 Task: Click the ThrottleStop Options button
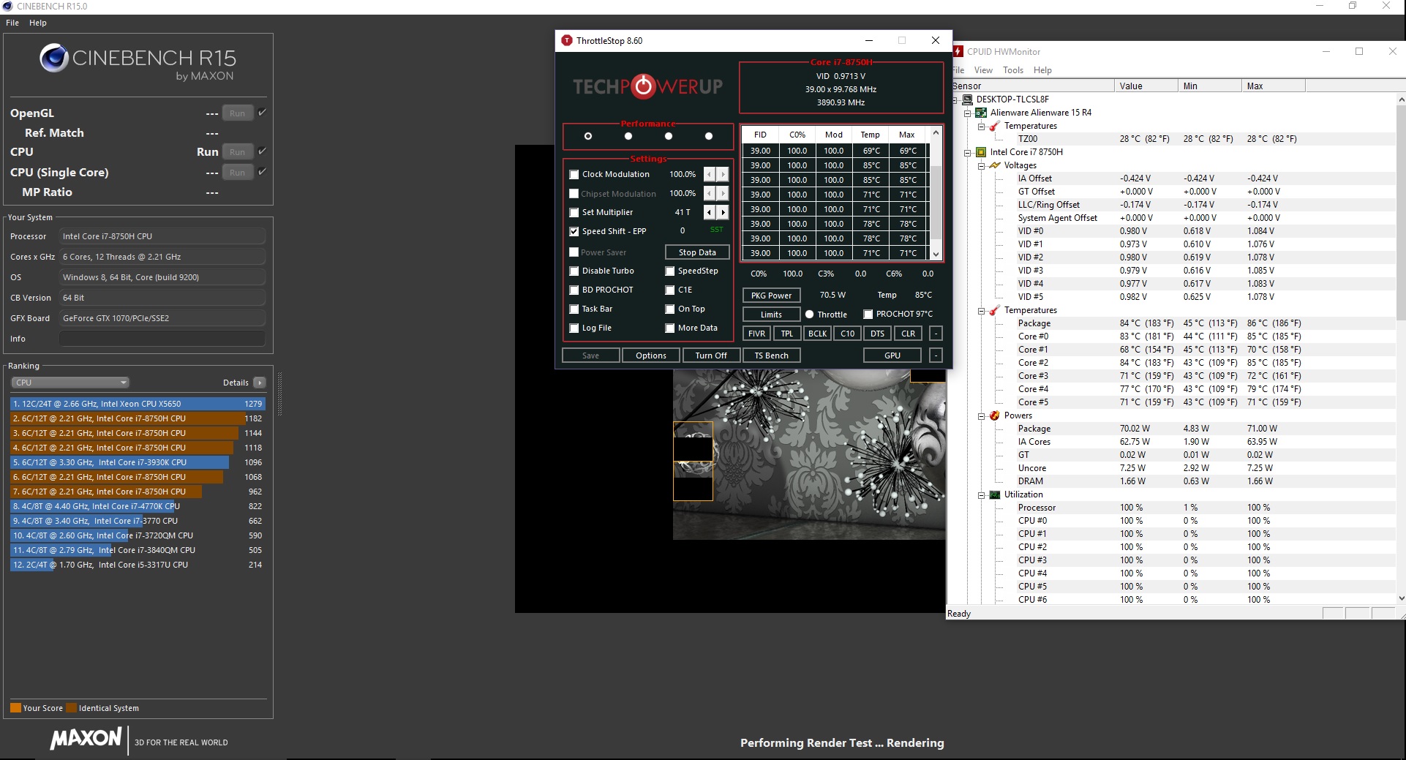click(x=651, y=355)
